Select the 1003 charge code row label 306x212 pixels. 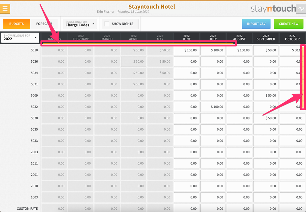(34, 197)
